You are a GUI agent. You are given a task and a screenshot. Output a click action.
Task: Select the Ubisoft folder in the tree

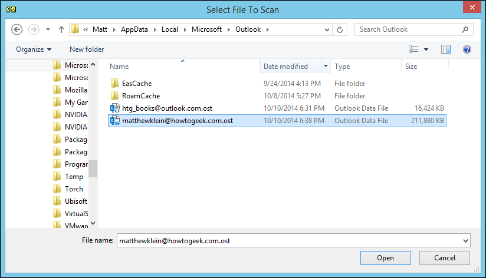tap(76, 201)
